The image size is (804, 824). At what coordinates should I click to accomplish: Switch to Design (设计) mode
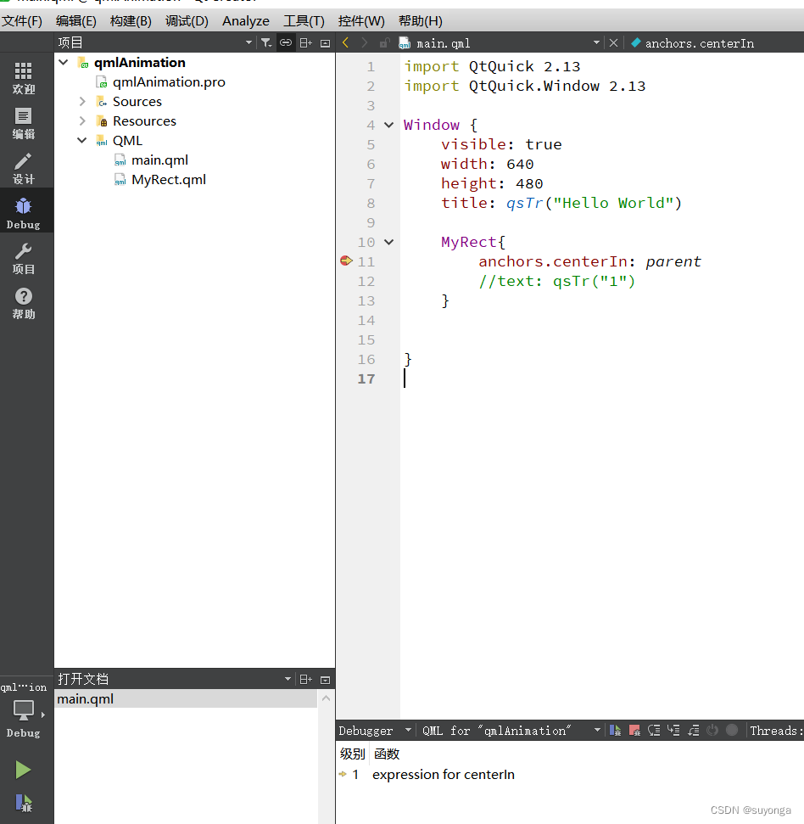click(23, 168)
